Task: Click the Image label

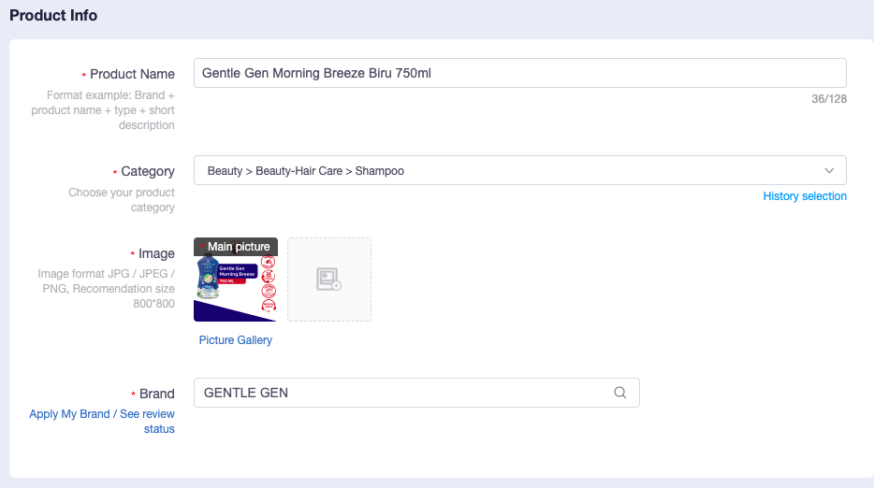Action: pos(156,253)
